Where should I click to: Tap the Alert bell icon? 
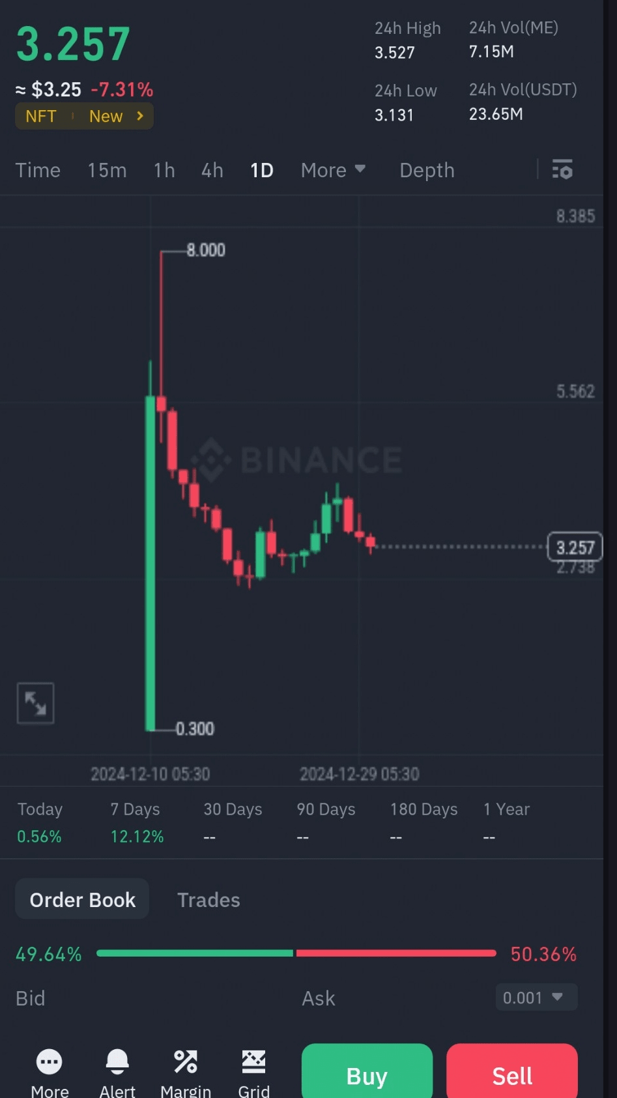[x=117, y=1062]
